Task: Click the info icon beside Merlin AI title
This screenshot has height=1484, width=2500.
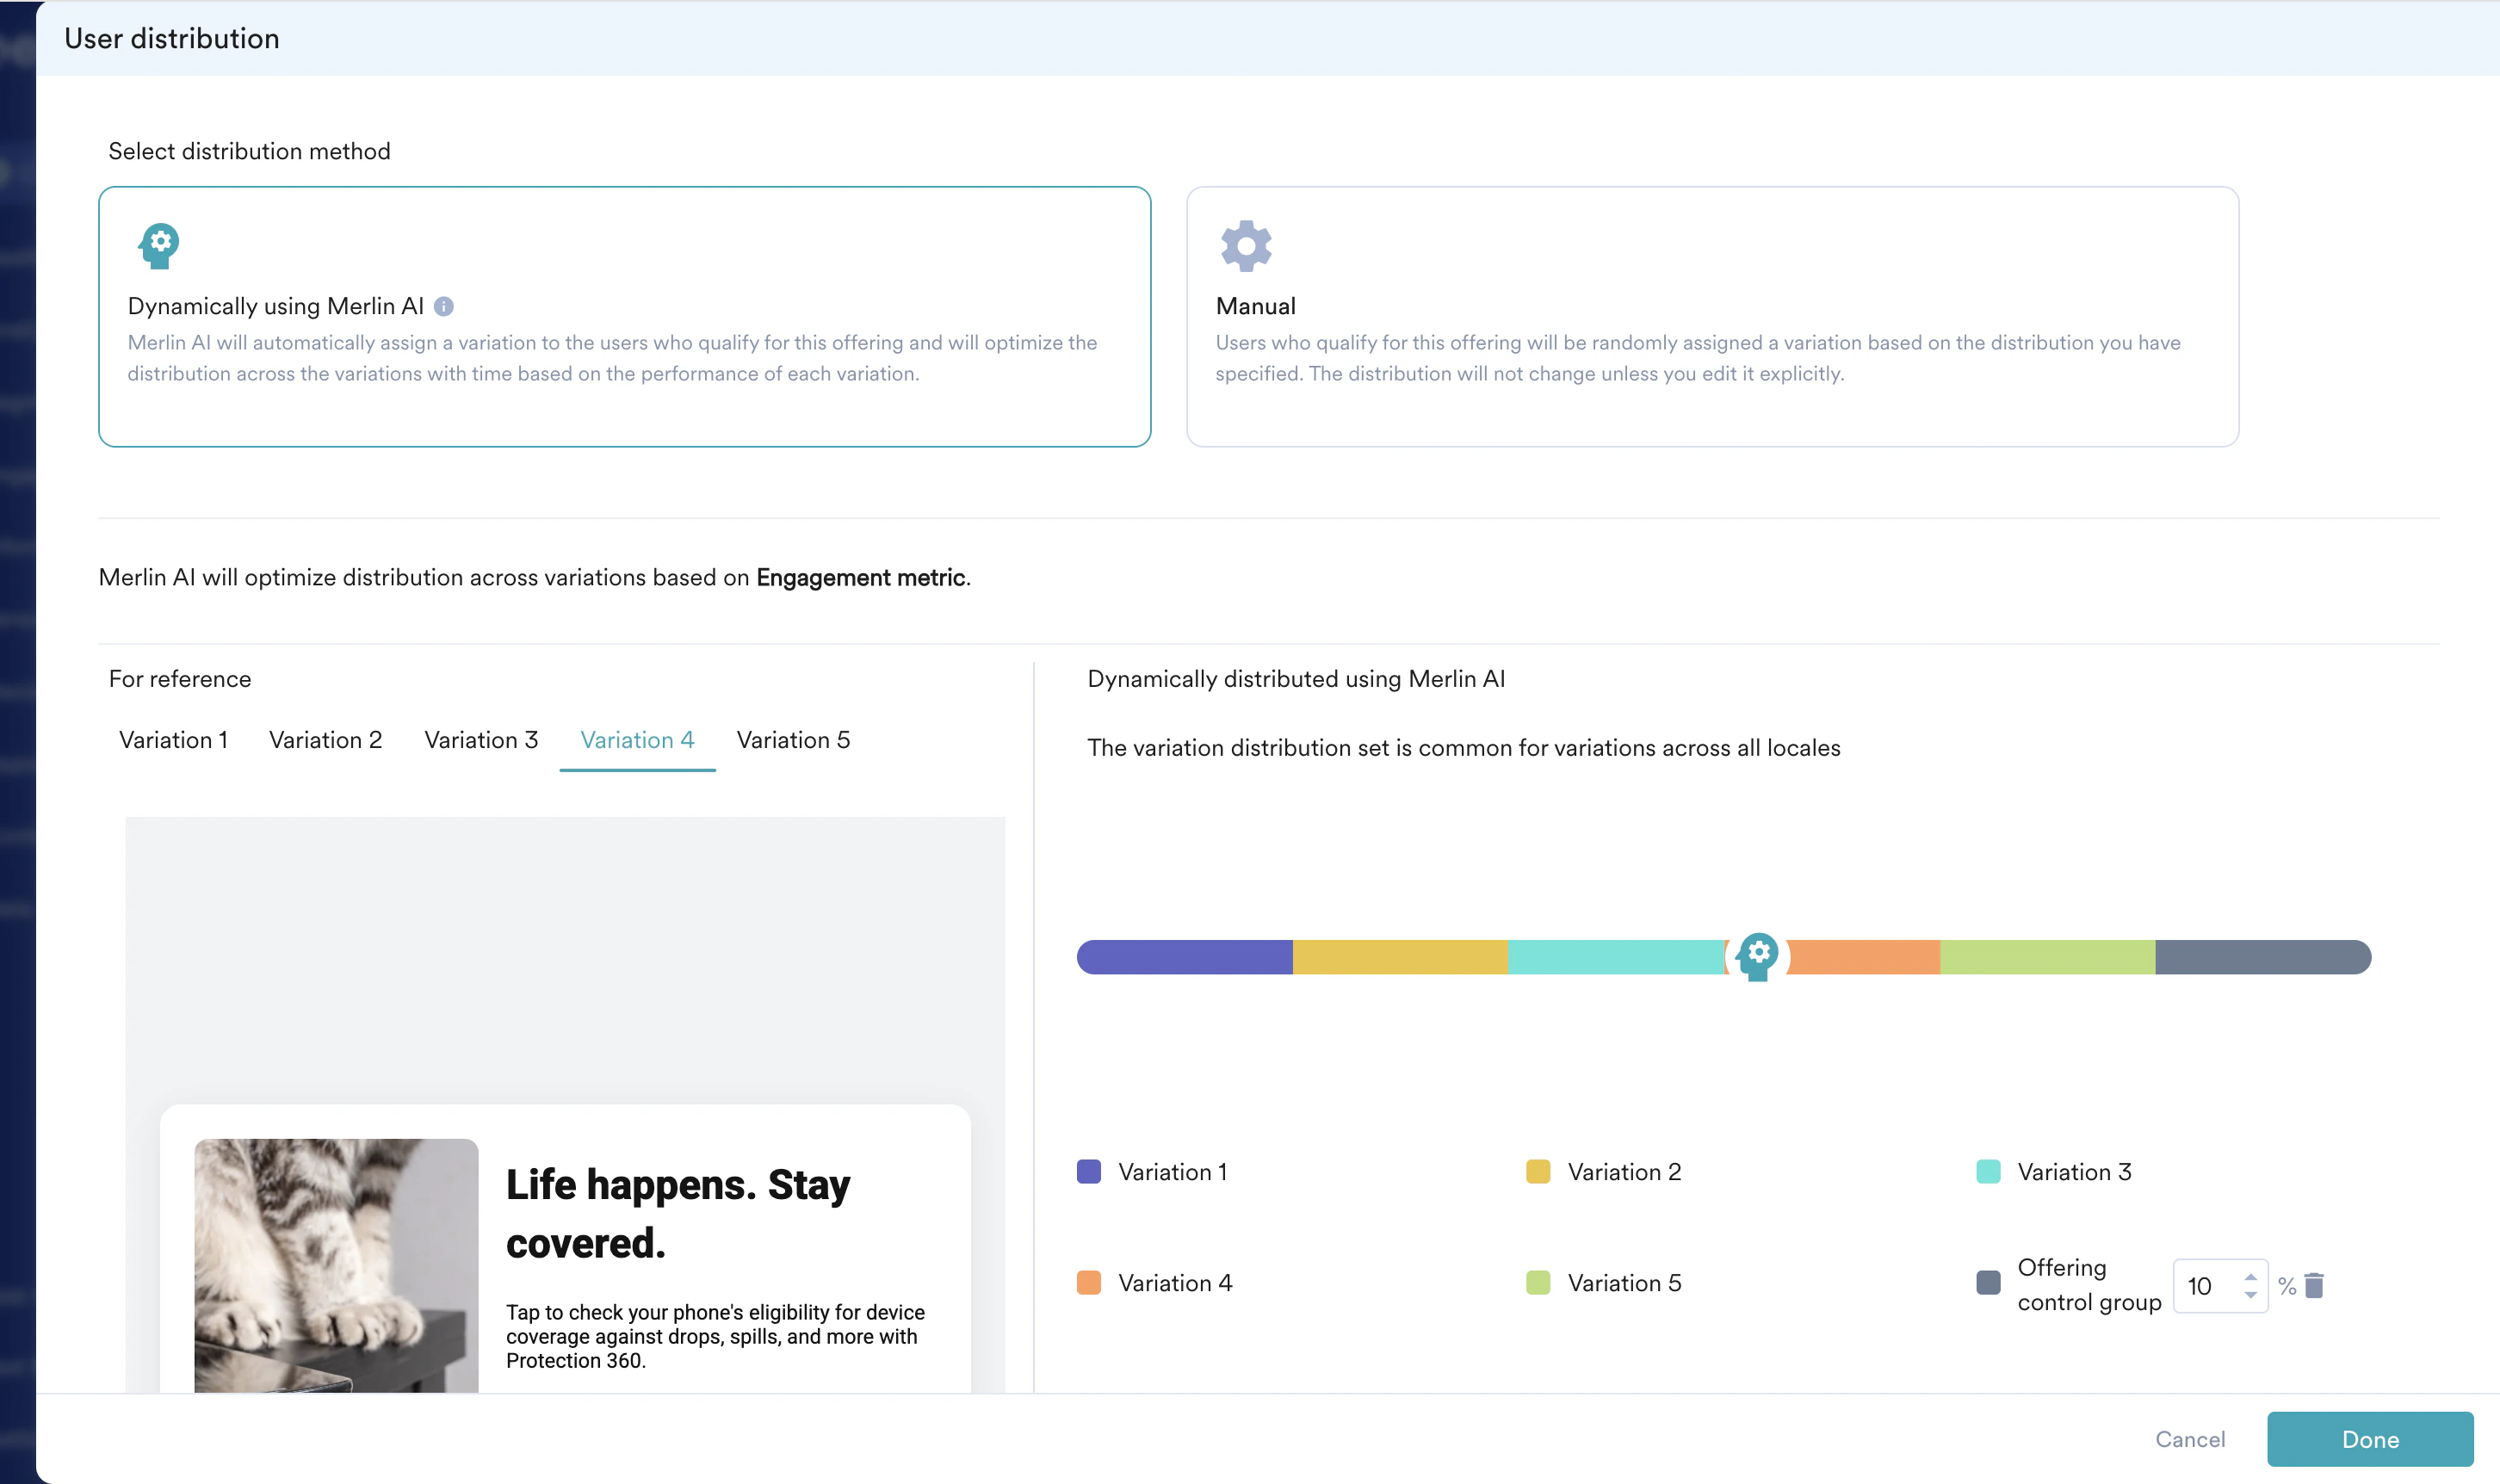Action: [x=444, y=307]
